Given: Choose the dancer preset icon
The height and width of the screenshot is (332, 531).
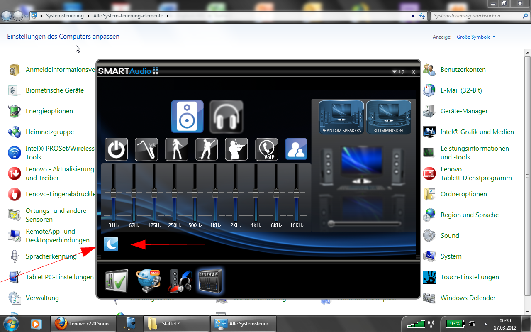Looking at the screenshot, I should tap(177, 149).
